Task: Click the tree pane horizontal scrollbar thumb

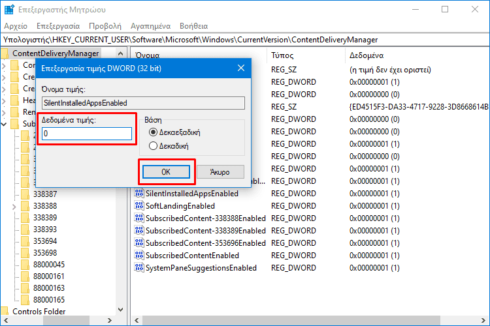Action: [x=66, y=320]
